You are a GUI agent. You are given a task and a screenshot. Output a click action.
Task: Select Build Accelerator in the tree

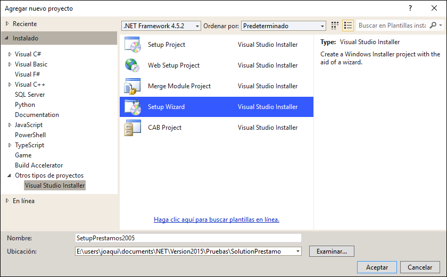[x=39, y=165]
